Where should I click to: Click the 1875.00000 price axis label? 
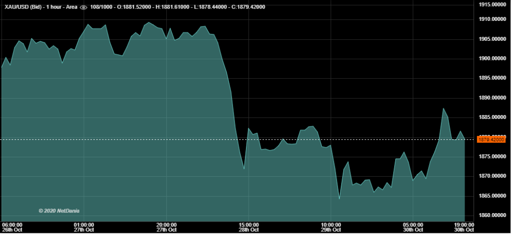492,157
